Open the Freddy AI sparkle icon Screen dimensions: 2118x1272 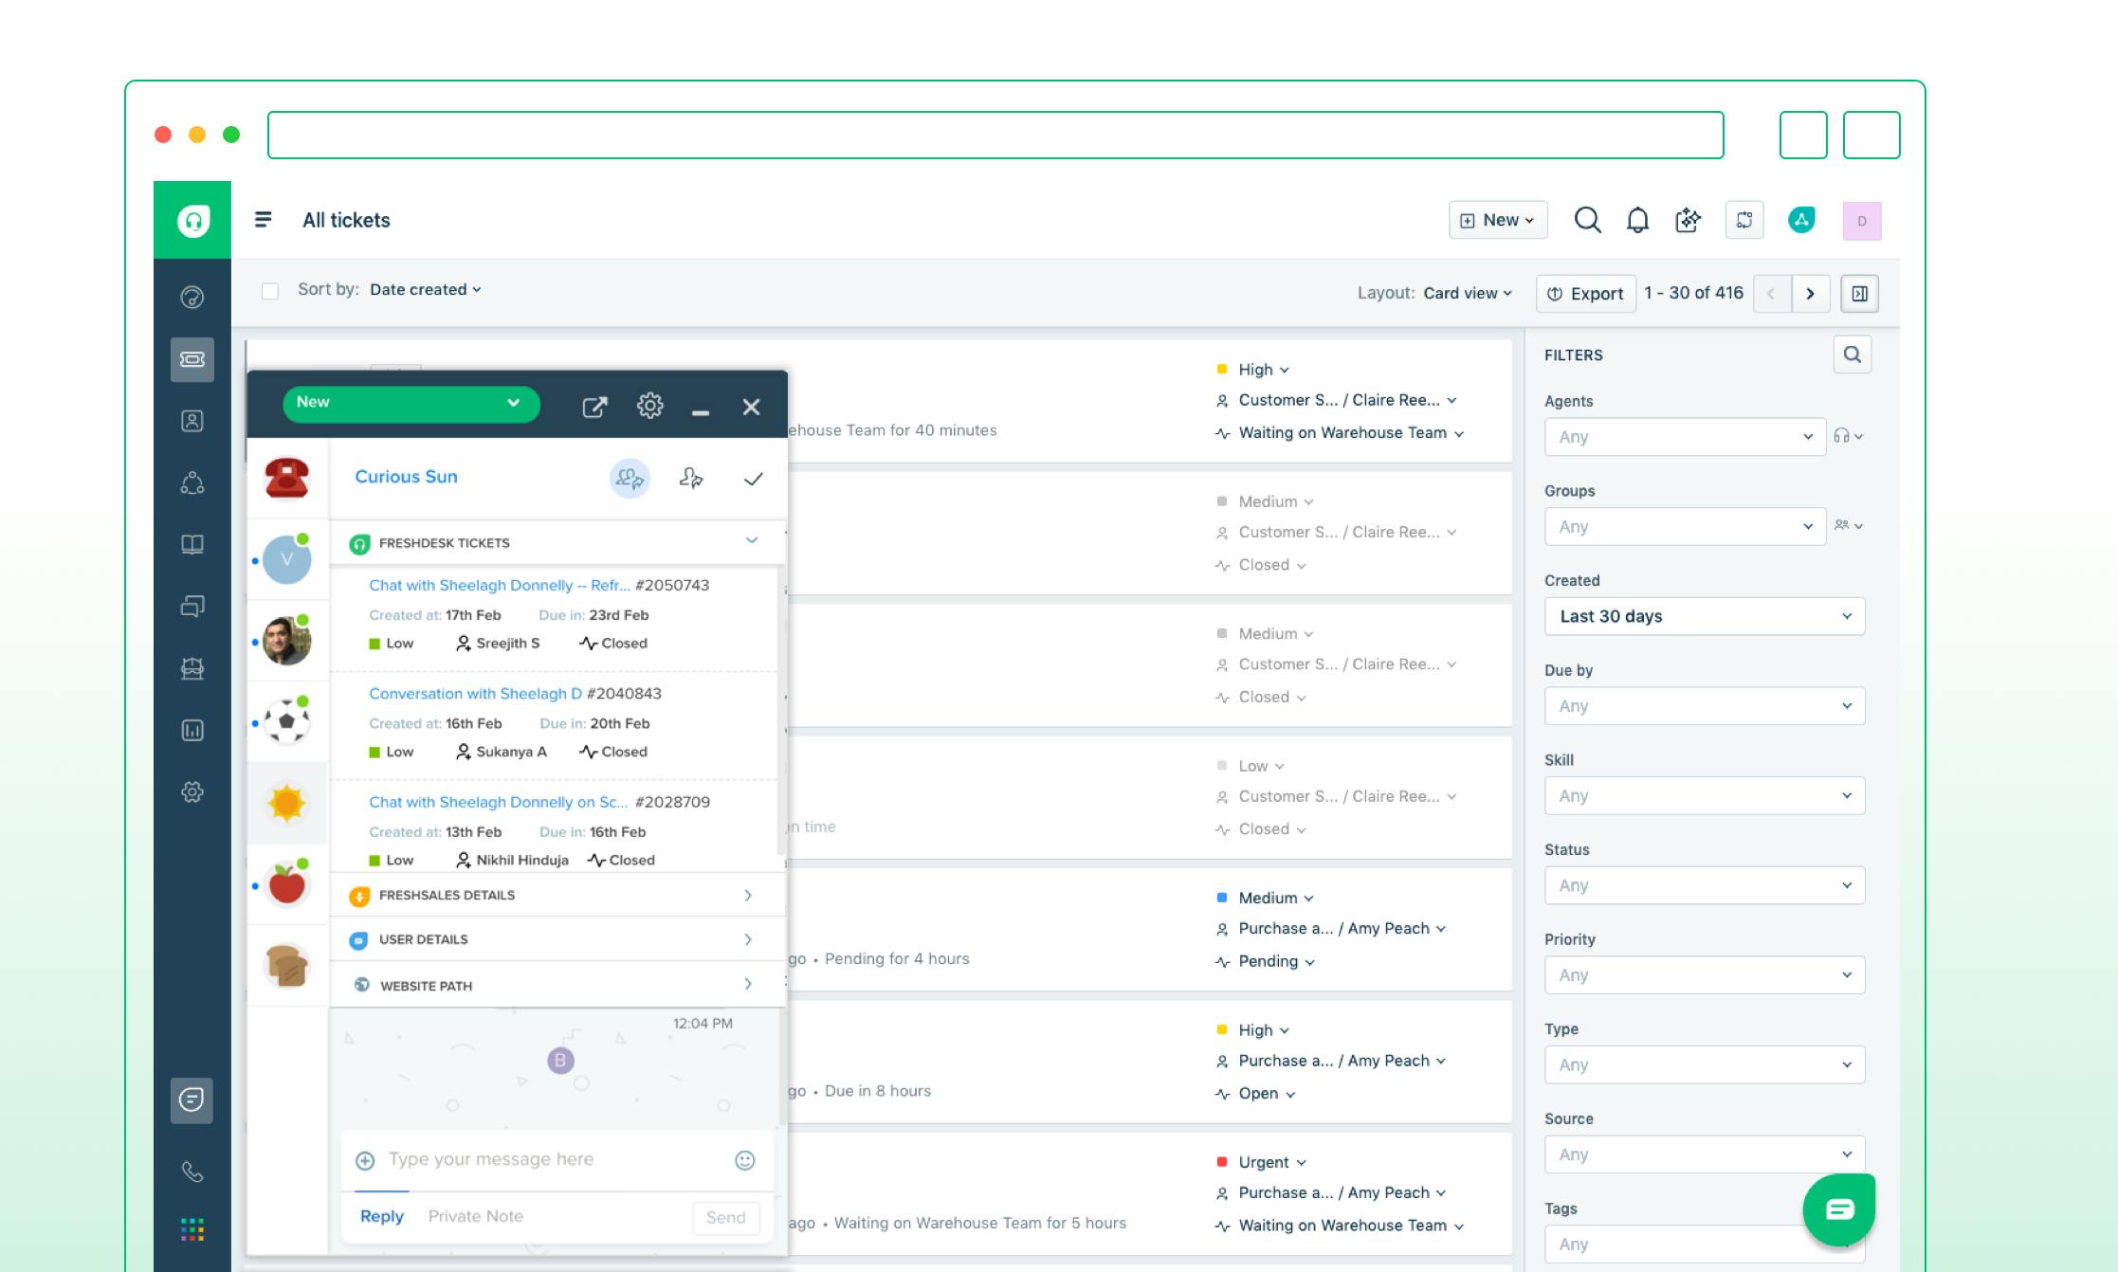click(1689, 220)
